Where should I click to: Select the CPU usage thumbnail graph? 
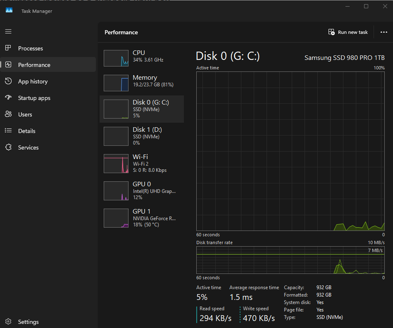tap(116, 58)
